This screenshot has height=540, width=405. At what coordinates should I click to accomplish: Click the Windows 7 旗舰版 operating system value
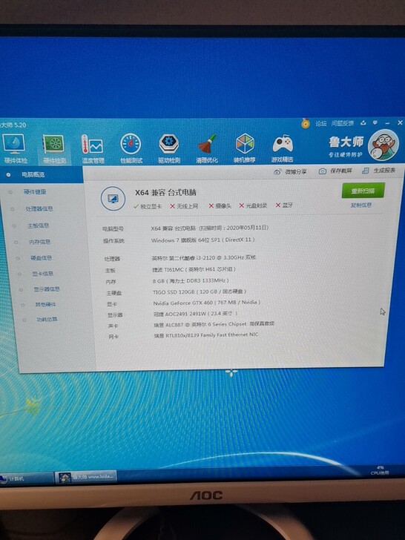pos(202,240)
